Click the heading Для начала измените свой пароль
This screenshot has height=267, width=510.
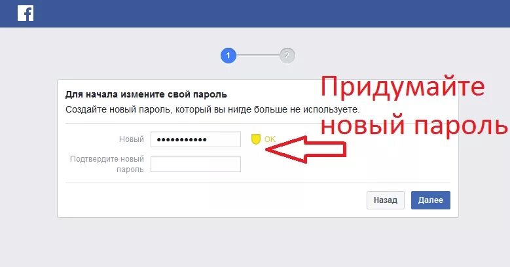(x=146, y=95)
